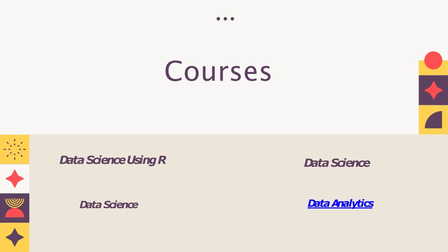Click the purple quarter-circle on yellow tile
Image resolution: width=448 pixels, height=252 pixels.
click(434, 120)
